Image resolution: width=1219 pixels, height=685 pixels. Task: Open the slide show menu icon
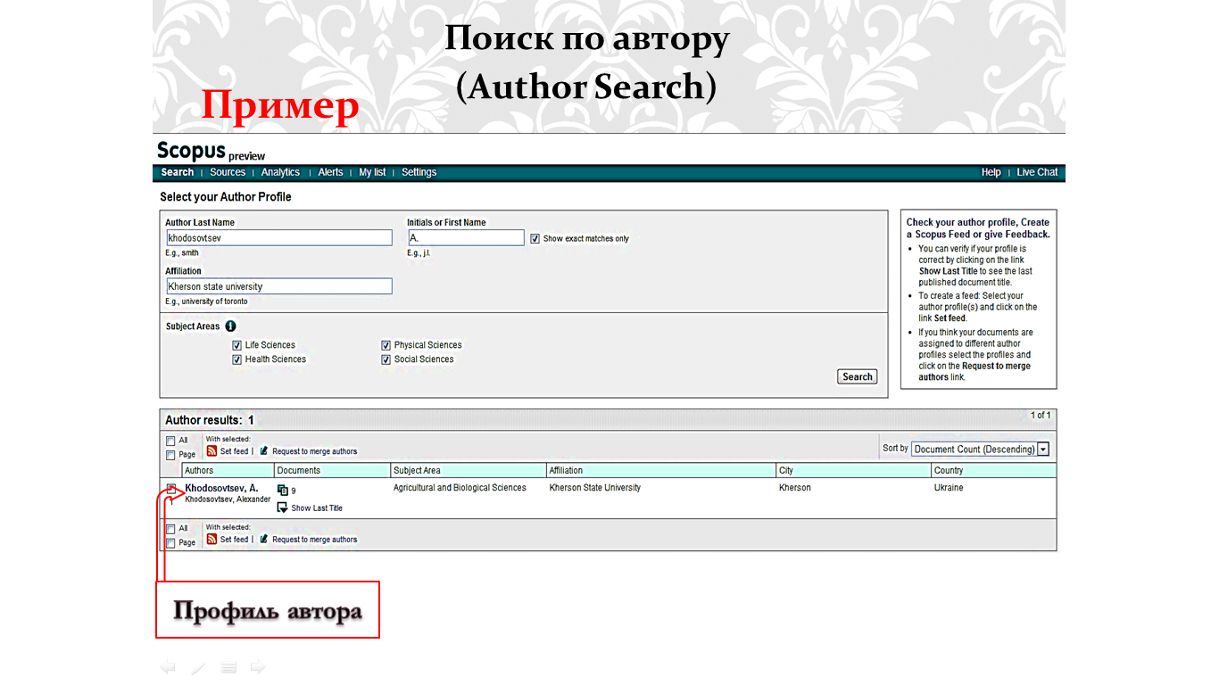tap(228, 667)
